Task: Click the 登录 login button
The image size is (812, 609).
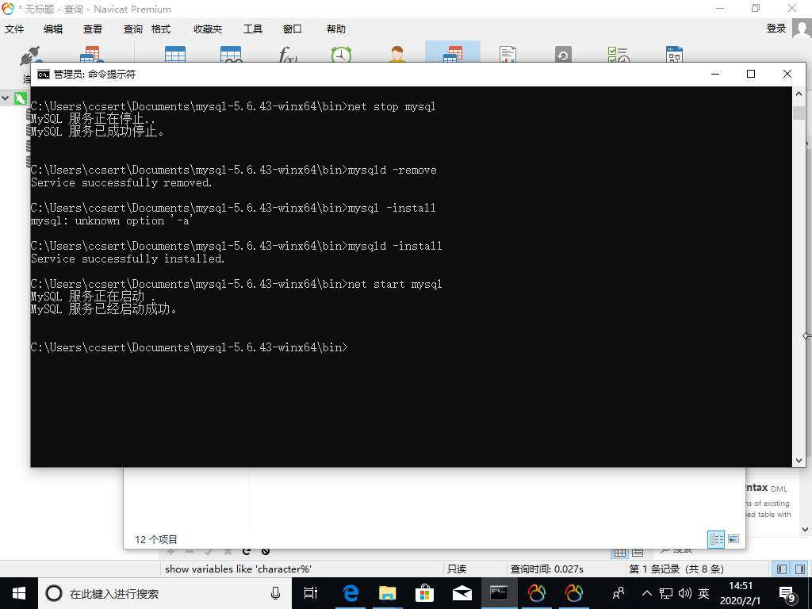Action: 776,29
